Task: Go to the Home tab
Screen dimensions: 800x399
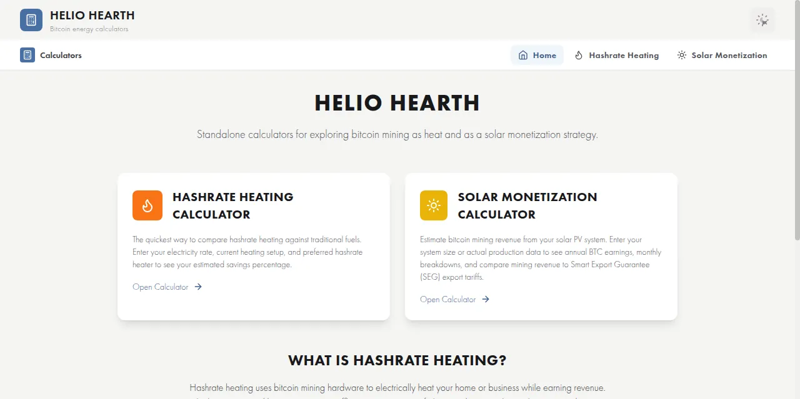Action: [537, 55]
